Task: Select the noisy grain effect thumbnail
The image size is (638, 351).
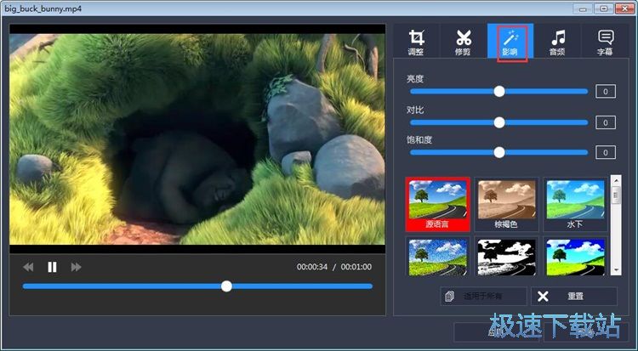Action: 437,256
